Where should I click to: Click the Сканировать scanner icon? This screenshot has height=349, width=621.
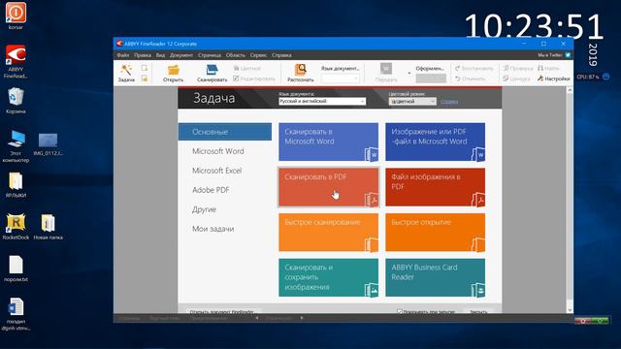click(x=212, y=70)
